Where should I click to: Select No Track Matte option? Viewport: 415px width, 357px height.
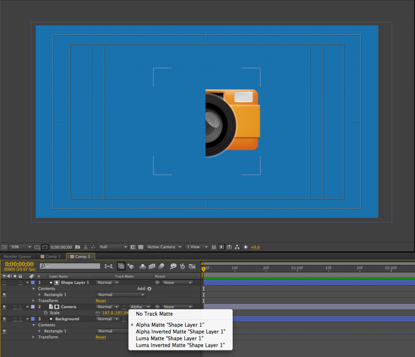point(154,314)
